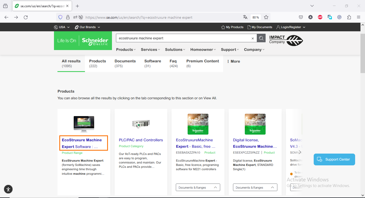Open the PLC/PAC and Controllers link
This screenshot has height=198, width=365.
[x=141, y=140]
